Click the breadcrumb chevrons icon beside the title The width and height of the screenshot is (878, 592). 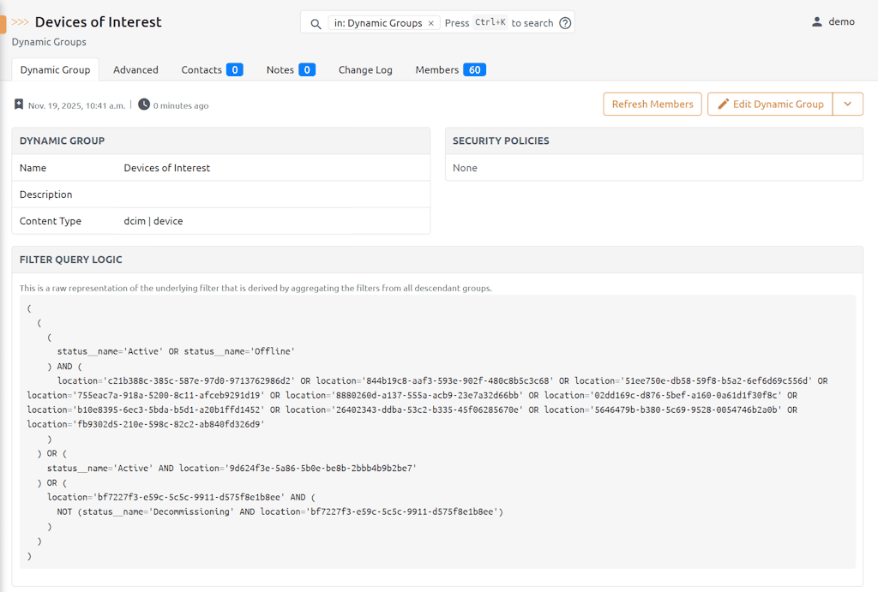click(x=20, y=22)
